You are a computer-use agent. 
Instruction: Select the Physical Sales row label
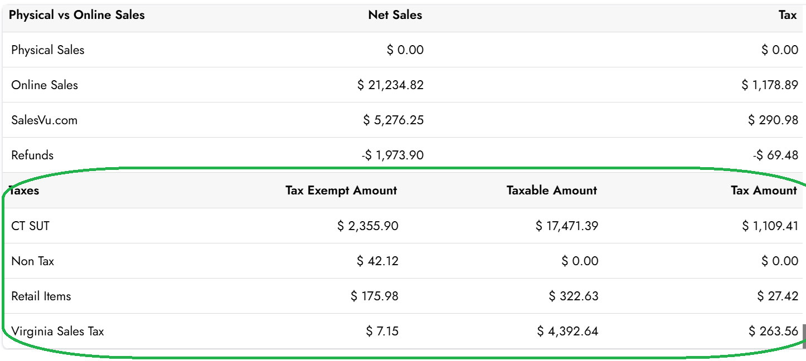point(48,50)
